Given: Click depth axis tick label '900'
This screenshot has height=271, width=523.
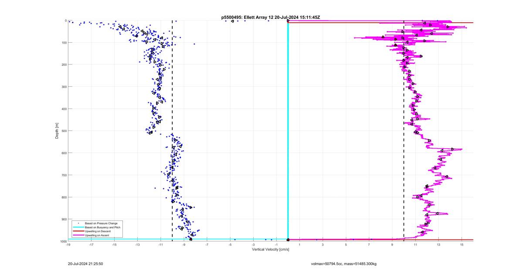Looking at the screenshot, I should [x=64, y=219].
